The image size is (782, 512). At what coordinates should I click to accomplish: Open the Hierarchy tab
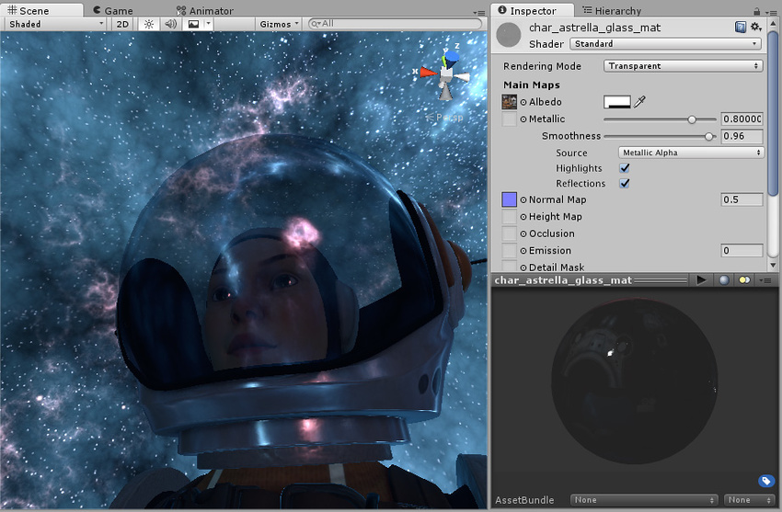(617, 10)
